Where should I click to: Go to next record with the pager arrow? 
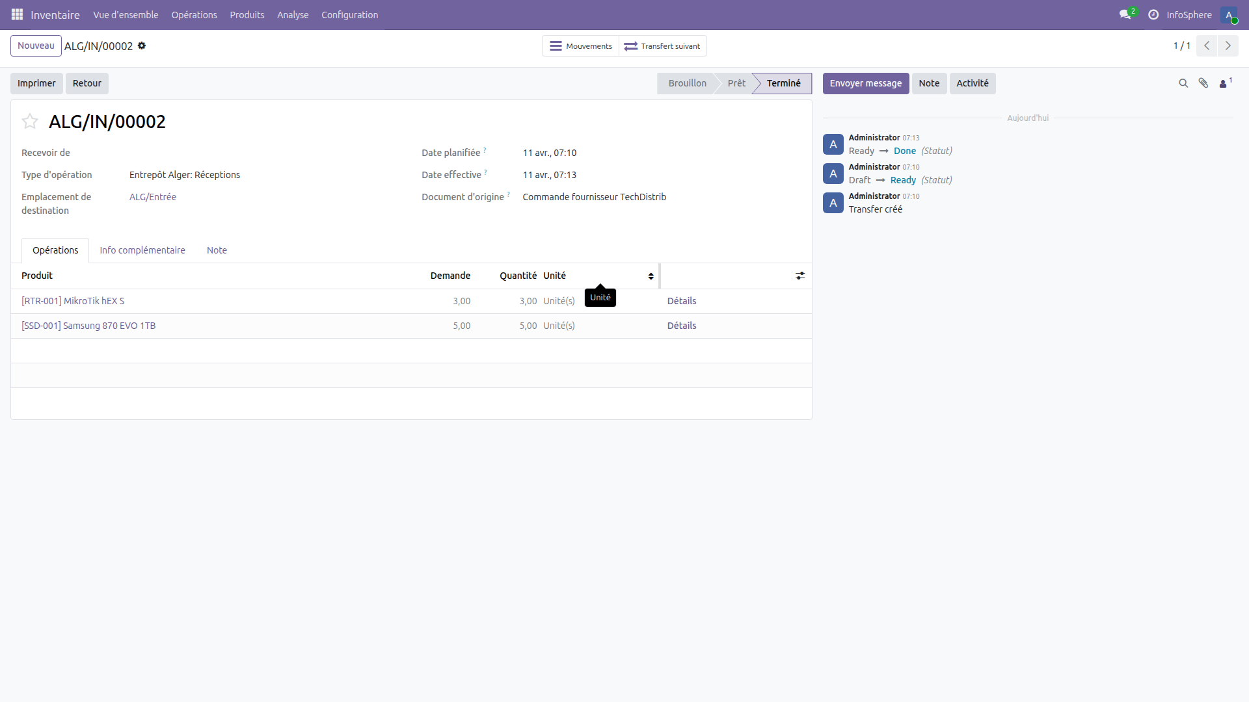tap(1229, 45)
